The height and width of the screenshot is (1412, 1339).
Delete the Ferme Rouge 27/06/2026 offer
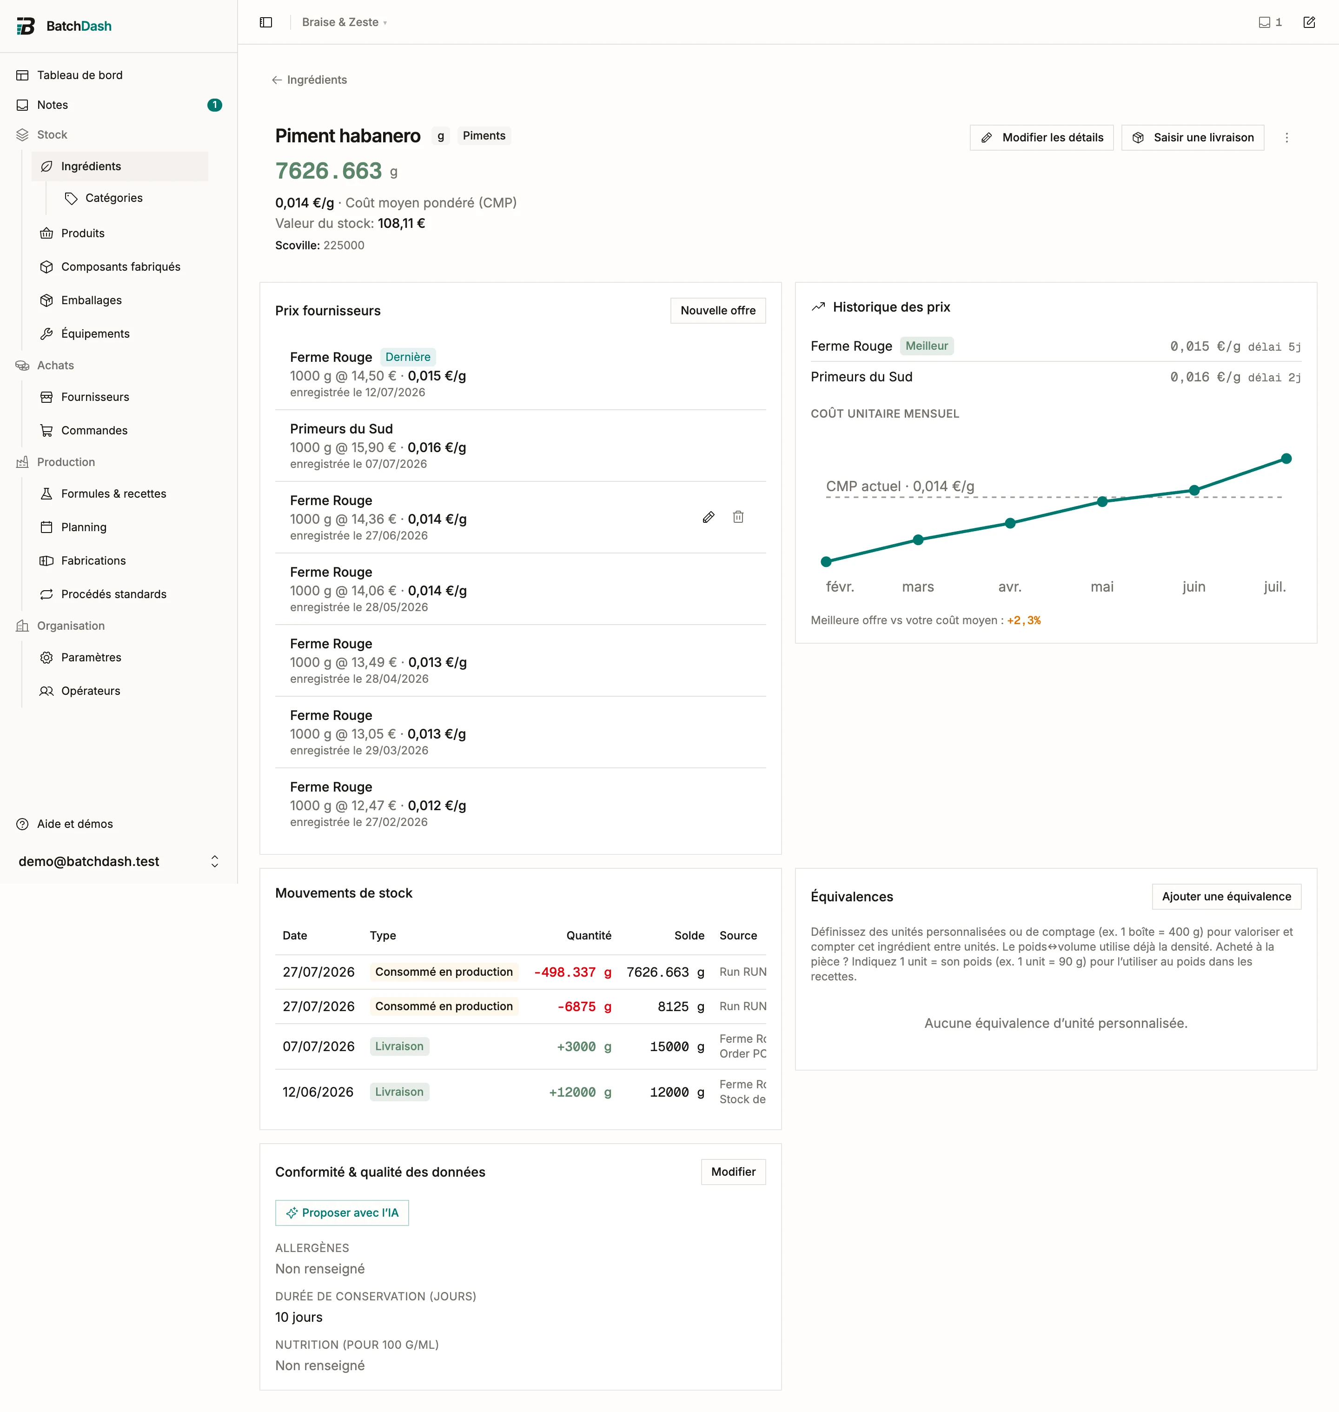pyautogui.click(x=738, y=517)
